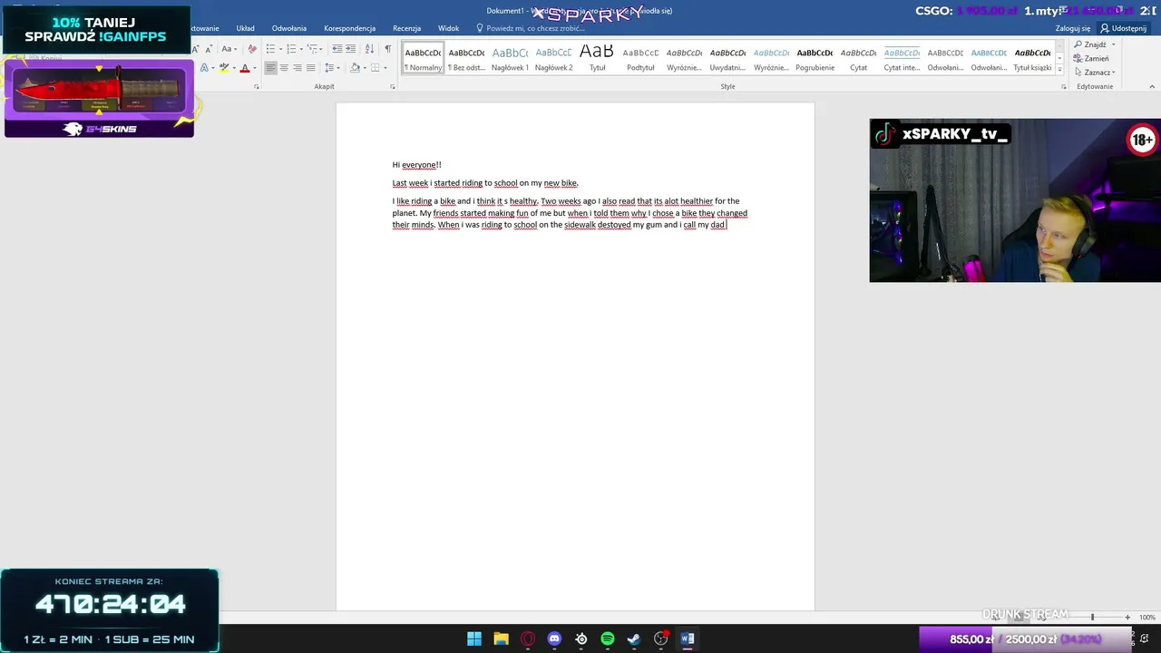This screenshot has width=1161, height=653.
Task: Click the Shrink Font (smaller A) icon
Action: click(209, 49)
